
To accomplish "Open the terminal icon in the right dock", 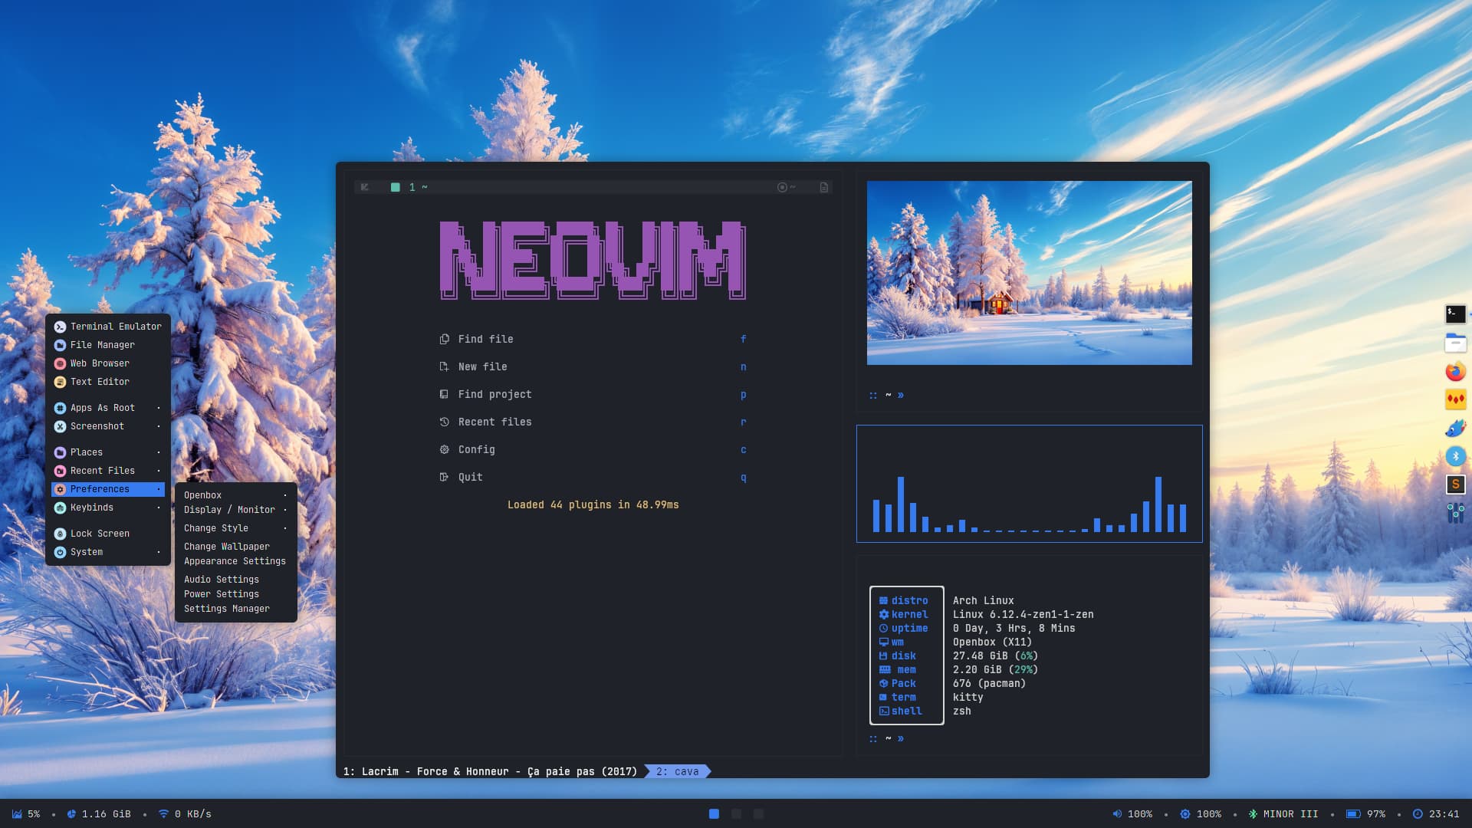I will click(1455, 314).
